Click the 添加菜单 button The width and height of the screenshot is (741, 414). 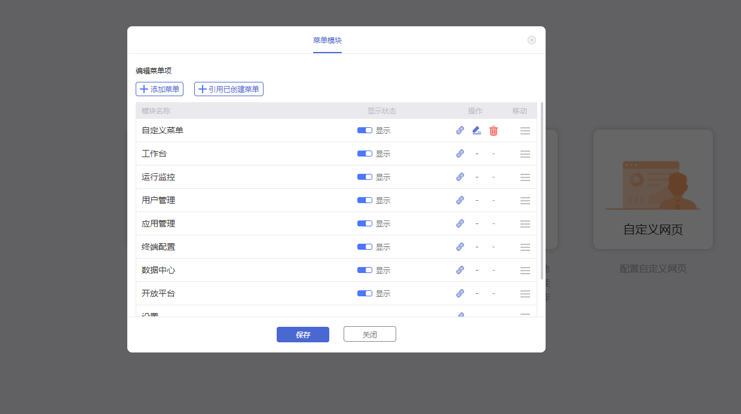tap(160, 89)
